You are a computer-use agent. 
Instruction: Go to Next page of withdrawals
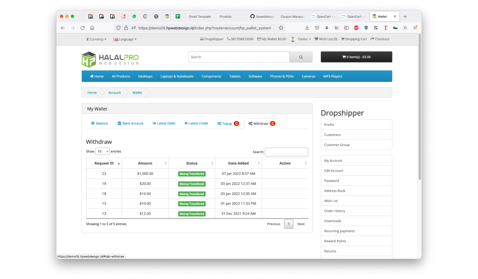[301, 224]
